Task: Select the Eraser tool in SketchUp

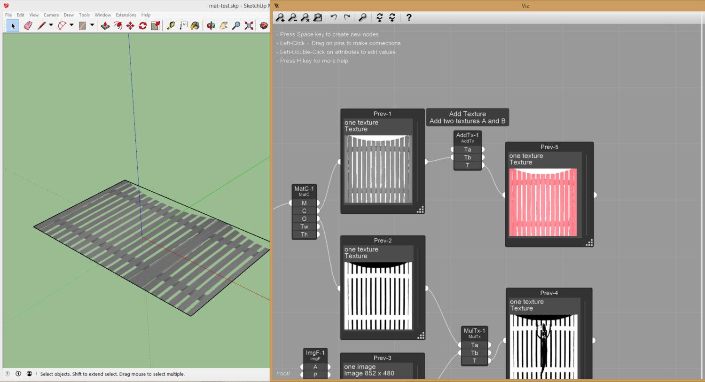Action: click(28, 26)
